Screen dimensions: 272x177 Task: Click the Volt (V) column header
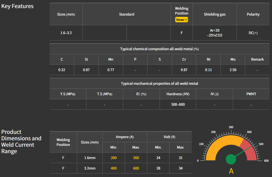169,137
